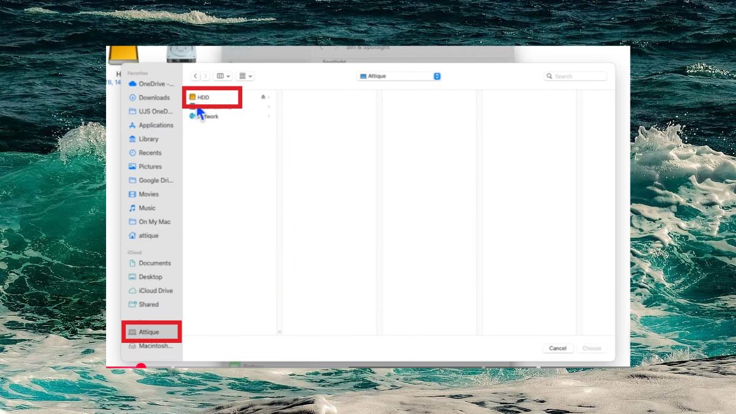Select the UJS OneD... sidebar folder

click(151, 112)
